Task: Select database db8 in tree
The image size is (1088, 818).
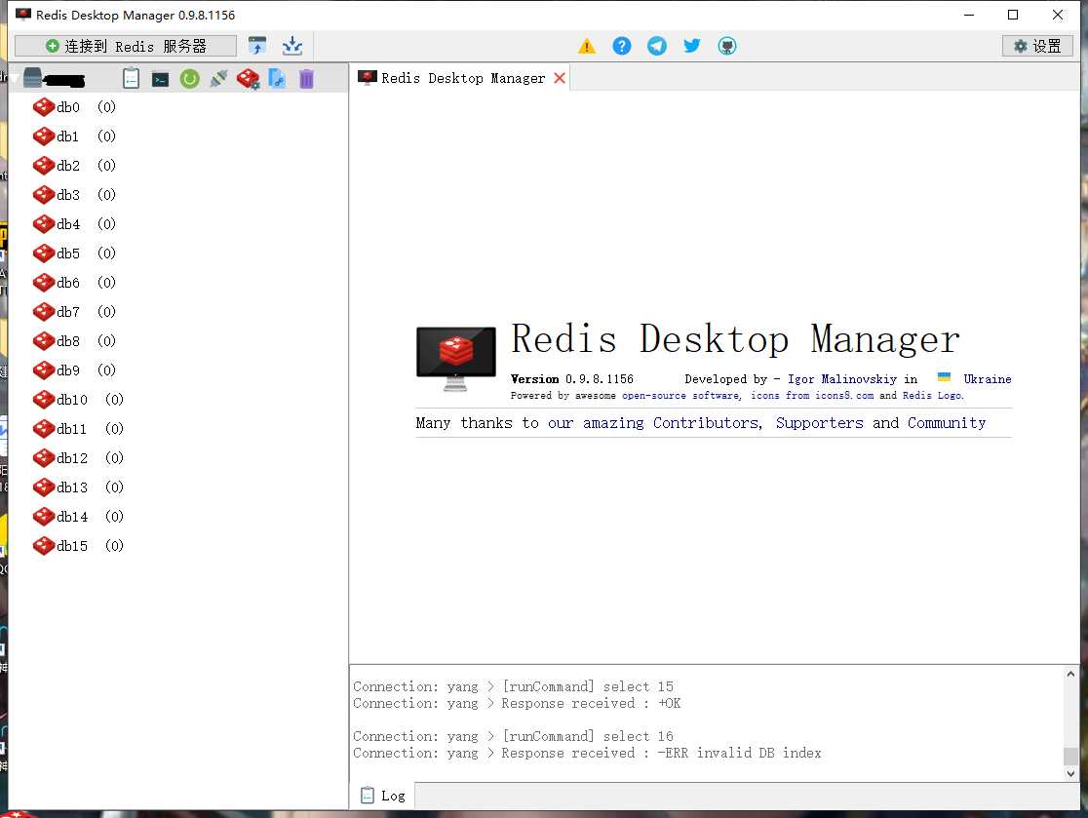Action: click(x=74, y=340)
